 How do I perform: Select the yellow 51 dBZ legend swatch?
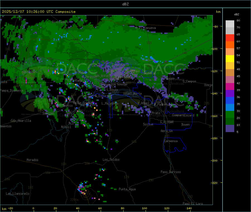[x=230, y=59]
